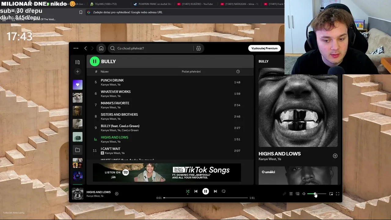Open the BULLY album cover in right panel
The height and width of the screenshot is (220, 391).
point(298,107)
